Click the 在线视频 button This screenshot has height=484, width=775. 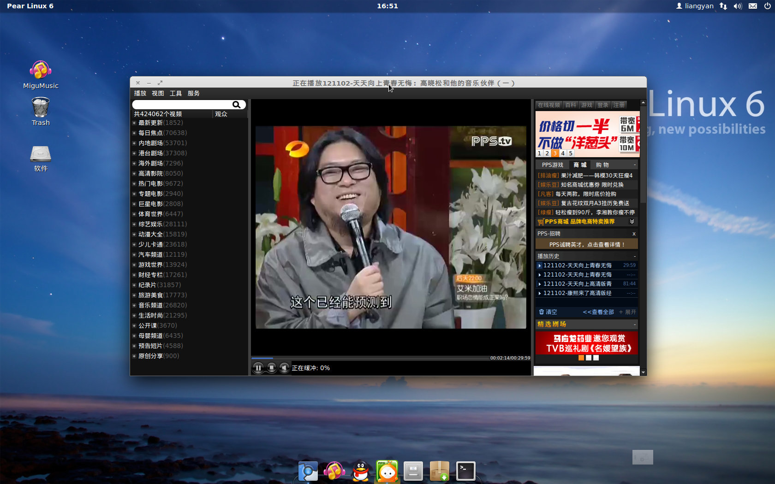549,105
